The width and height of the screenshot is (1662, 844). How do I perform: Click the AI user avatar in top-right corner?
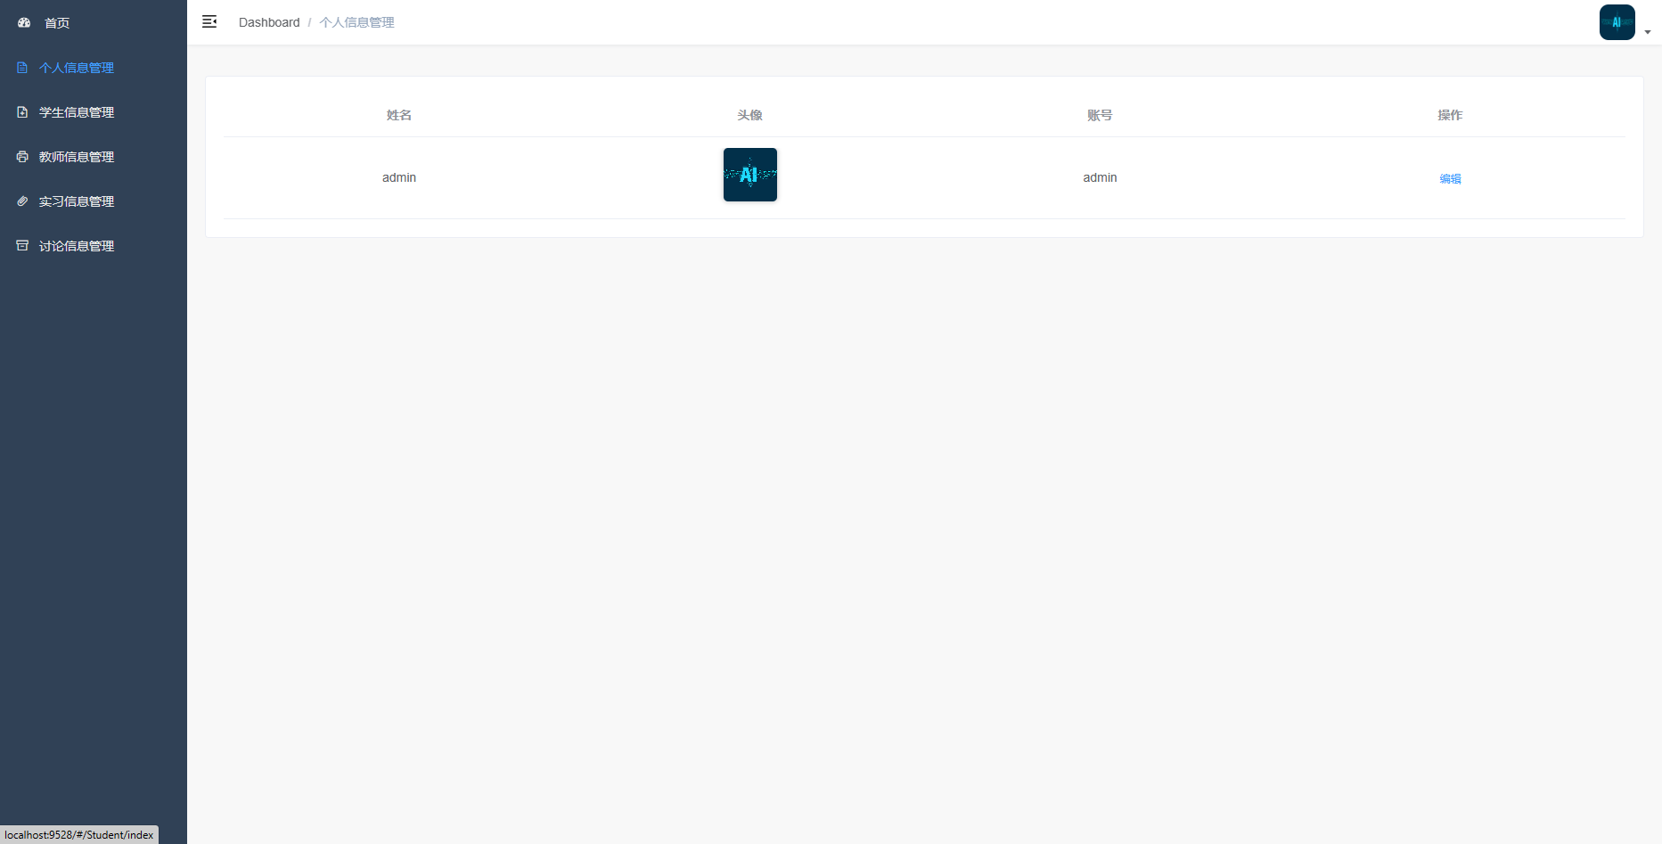pos(1617,22)
